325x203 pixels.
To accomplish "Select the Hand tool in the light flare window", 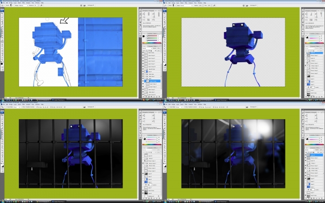I will tap(165, 159).
